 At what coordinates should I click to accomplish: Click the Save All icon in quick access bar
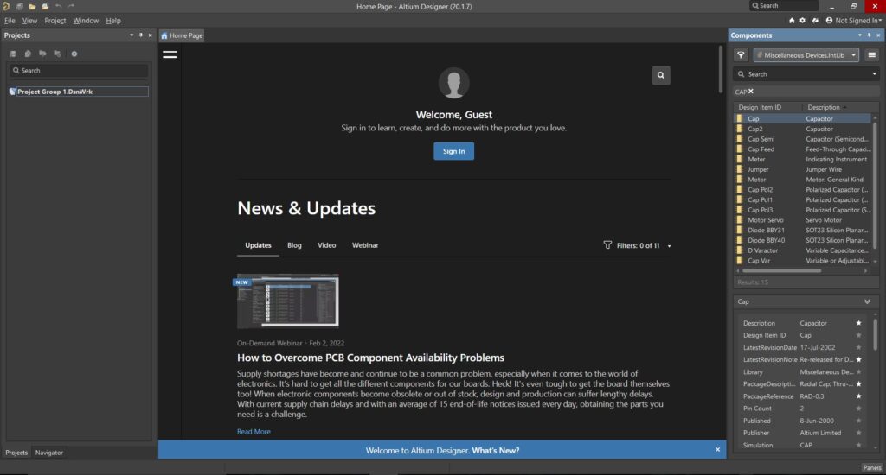pyautogui.click(x=19, y=6)
